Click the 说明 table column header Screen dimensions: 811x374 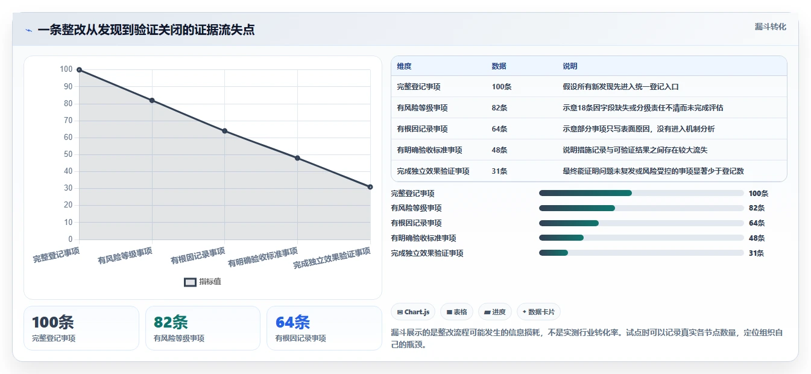[570, 66]
